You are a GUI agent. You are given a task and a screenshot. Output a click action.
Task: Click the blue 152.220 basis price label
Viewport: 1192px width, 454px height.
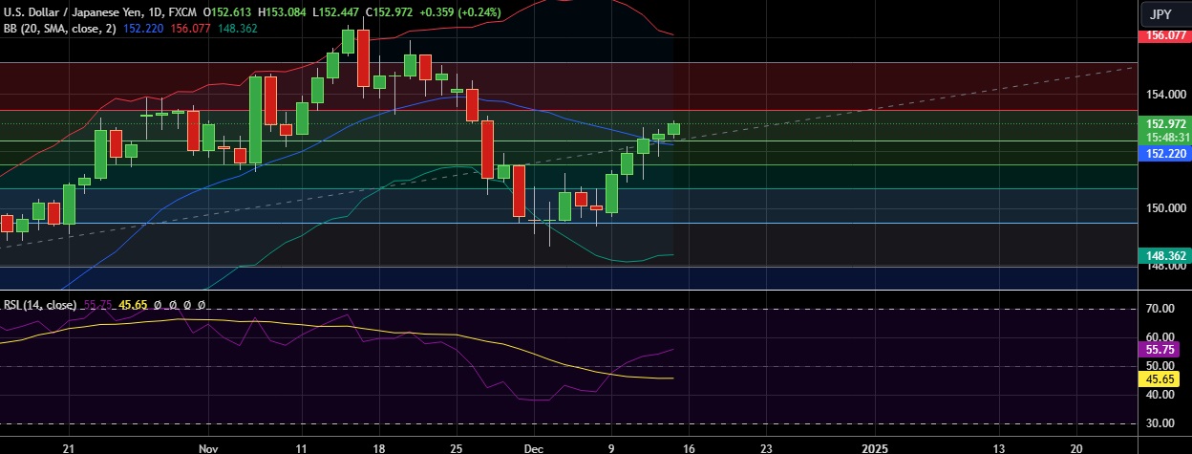[1164, 153]
